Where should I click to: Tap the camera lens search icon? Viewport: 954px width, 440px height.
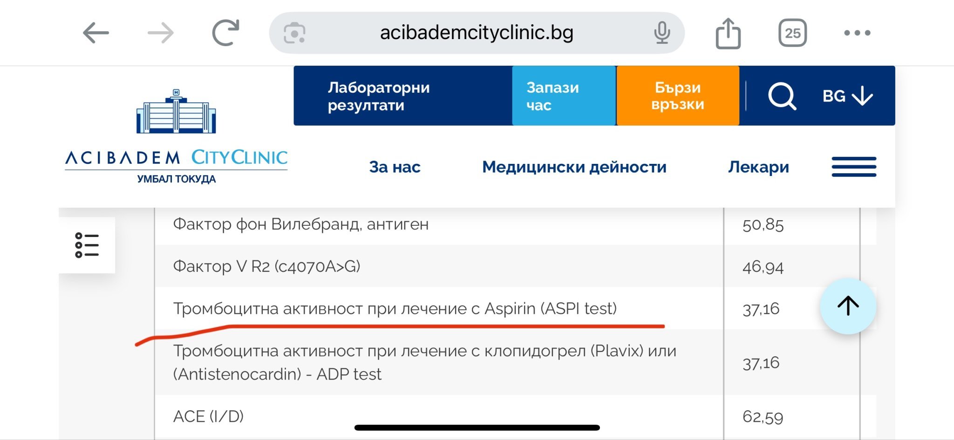pyautogui.click(x=294, y=33)
